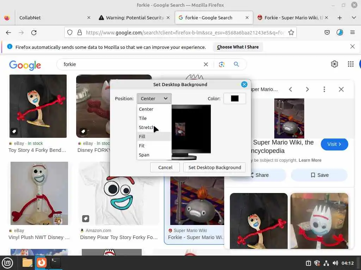Expand the list all tabs chevron
Screen dimensions: 361x270
pos(354,18)
